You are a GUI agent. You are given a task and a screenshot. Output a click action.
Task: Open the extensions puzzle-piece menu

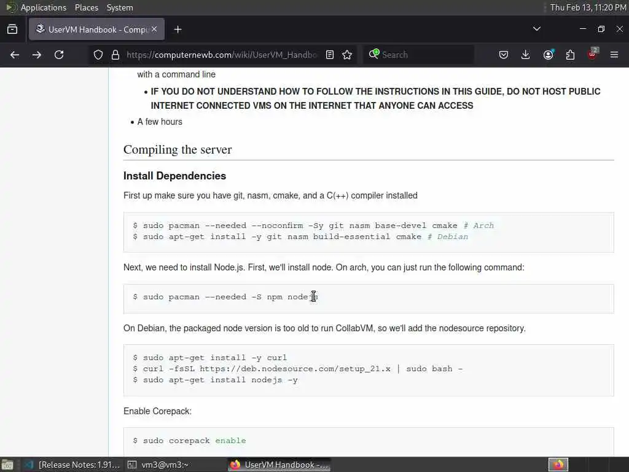click(570, 55)
